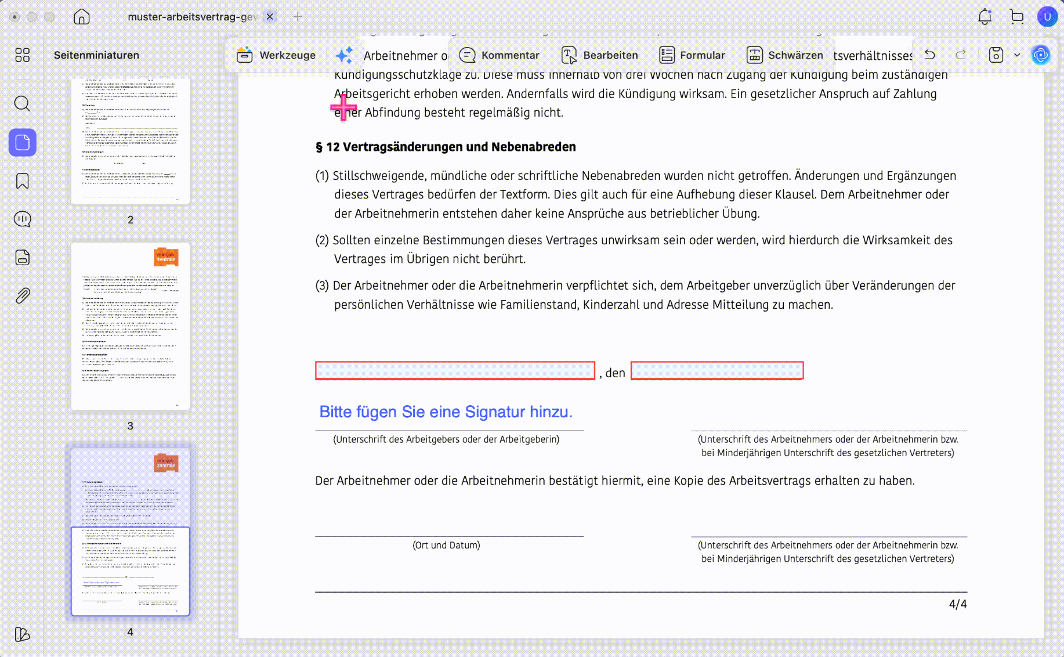Click the bottom-left sidebar icon
Viewport: 1064px width, 657px height.
pos(23,634)
